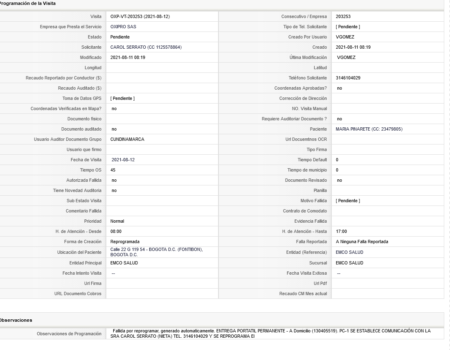Viewport: 450px width, 350px height.
Task: Open the OXIPRO SAS company link
Action: point(123,27)
